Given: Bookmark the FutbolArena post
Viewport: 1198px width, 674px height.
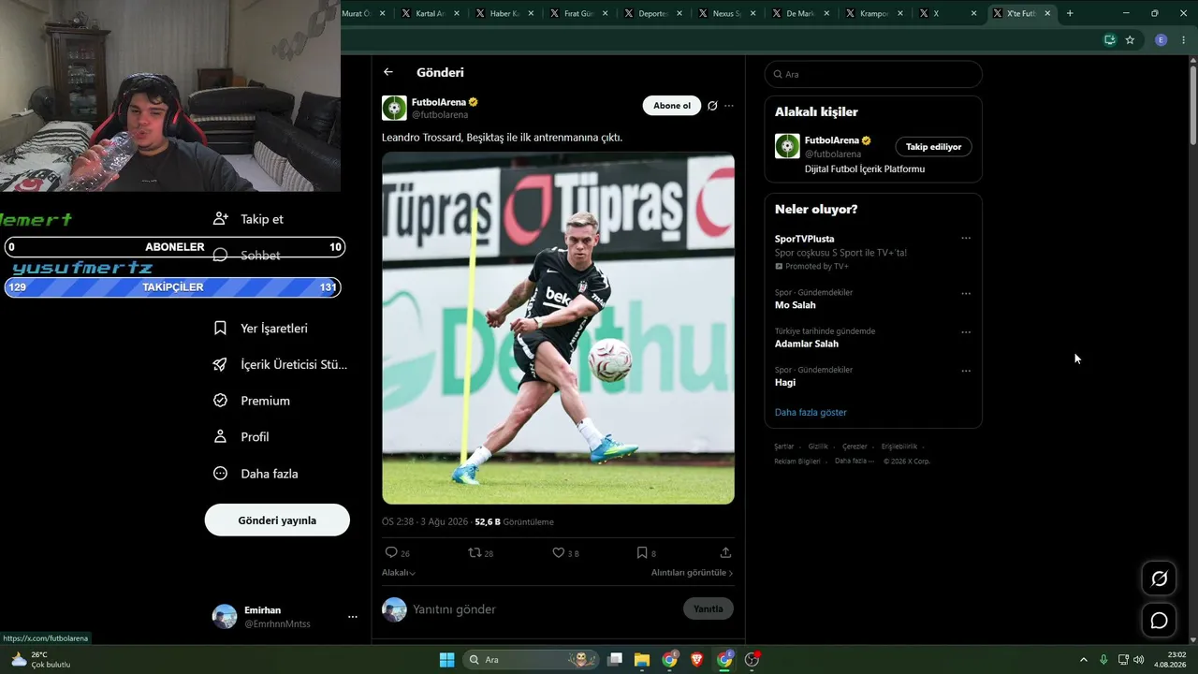Looking at the screenshot, I should pos(642,552).
